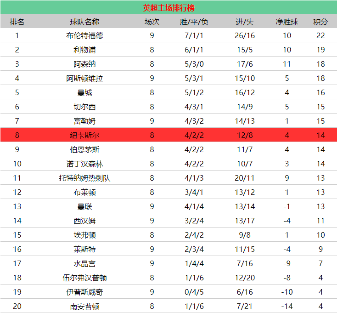Click rank number 20 in the table
The width and height of the screenshot is (337, 313).
(17, 306)
